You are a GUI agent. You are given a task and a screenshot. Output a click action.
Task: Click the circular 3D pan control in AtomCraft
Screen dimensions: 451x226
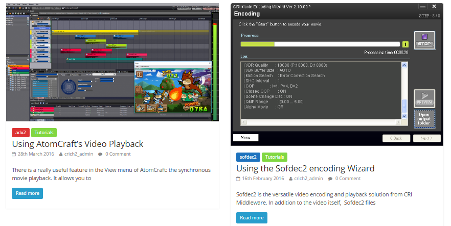[x=68, y=87]
